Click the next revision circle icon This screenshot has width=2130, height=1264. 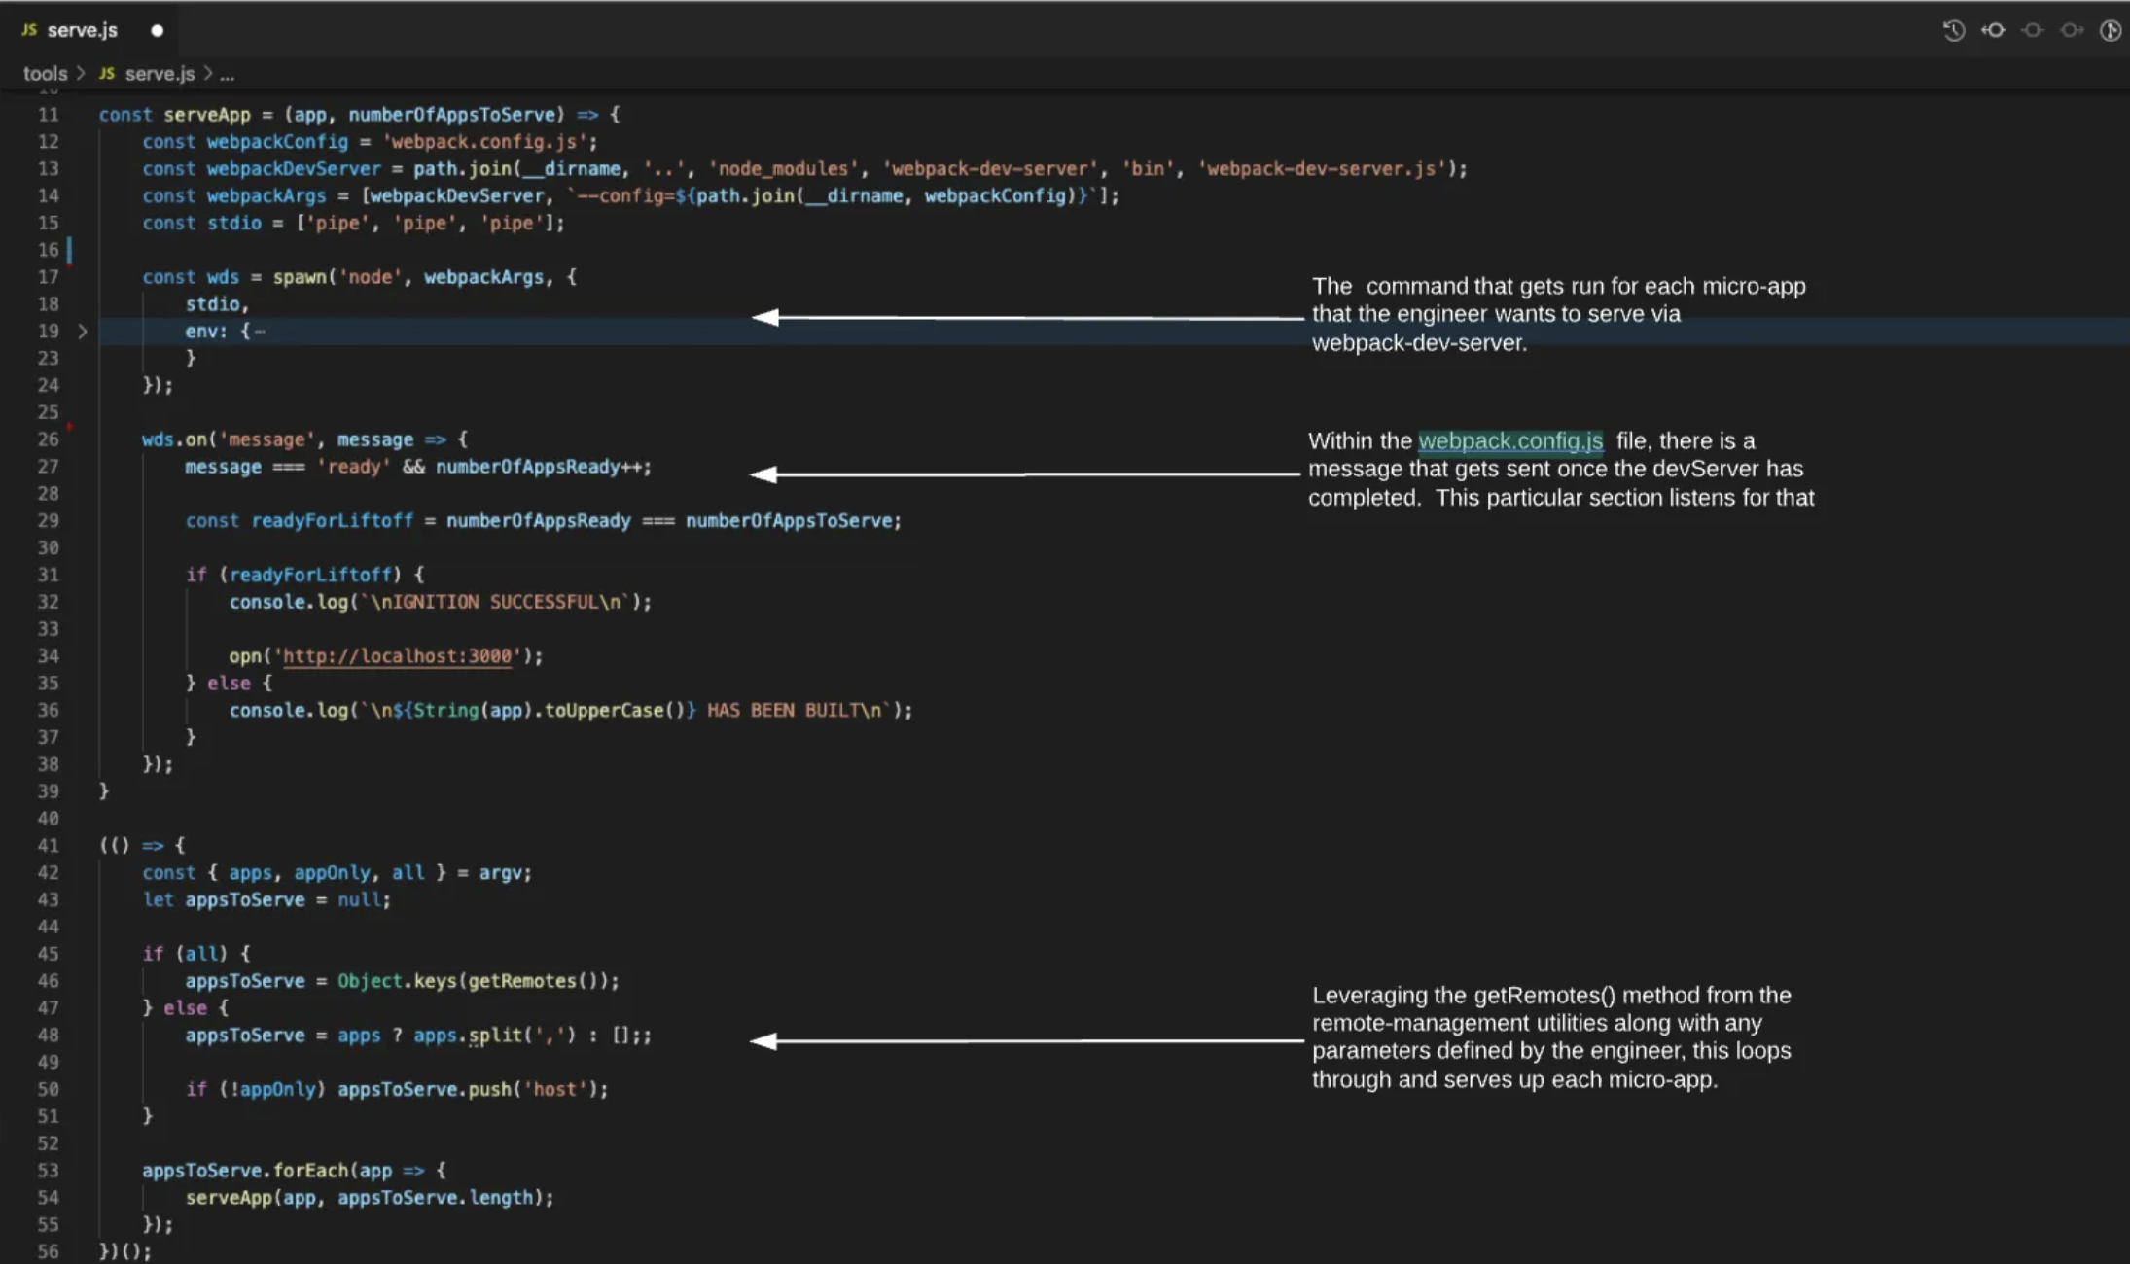[x=2072, y=30]
